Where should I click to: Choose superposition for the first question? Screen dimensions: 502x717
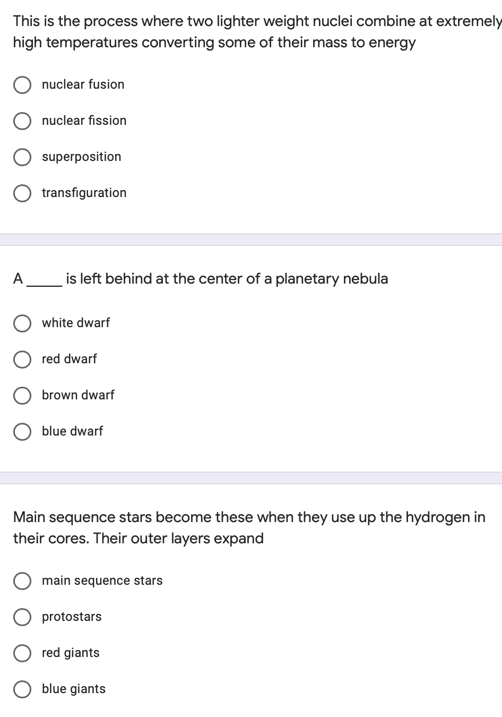[x=22, y=157]
